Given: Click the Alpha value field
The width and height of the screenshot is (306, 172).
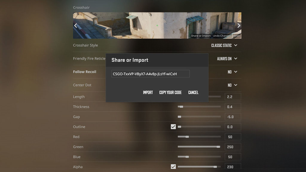Looking at the screenshot, I should click(233, 167).
